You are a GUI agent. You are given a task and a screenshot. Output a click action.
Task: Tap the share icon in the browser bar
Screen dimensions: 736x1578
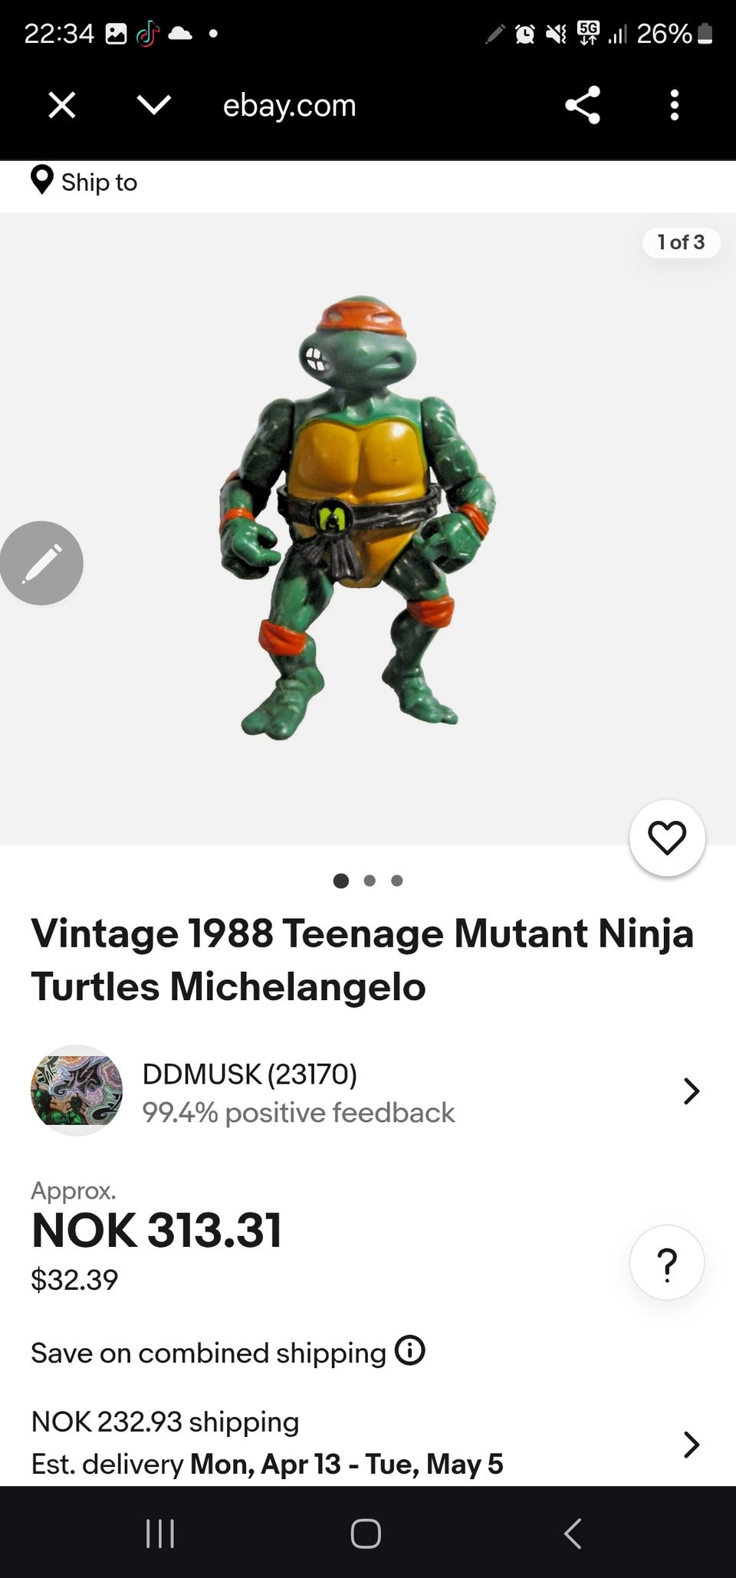(582, 105)
